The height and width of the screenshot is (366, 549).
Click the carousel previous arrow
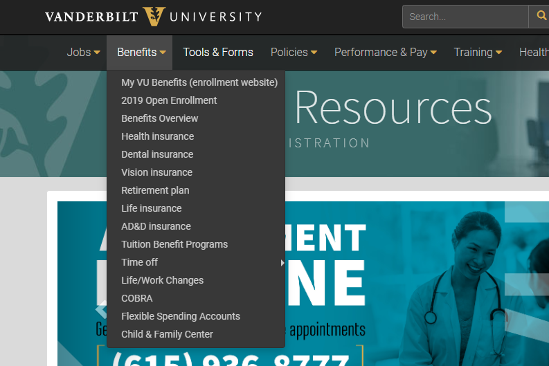[101, 309]
